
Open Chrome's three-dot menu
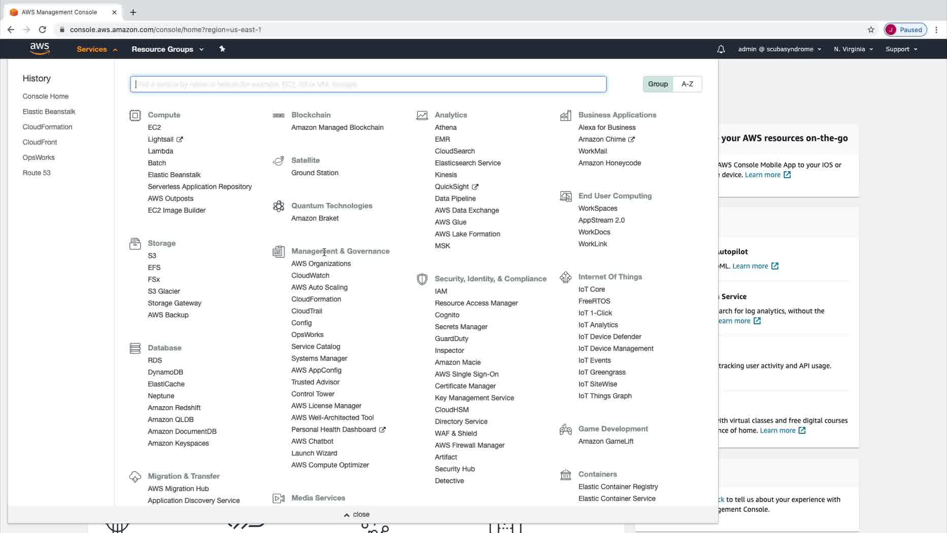(936, 29)
